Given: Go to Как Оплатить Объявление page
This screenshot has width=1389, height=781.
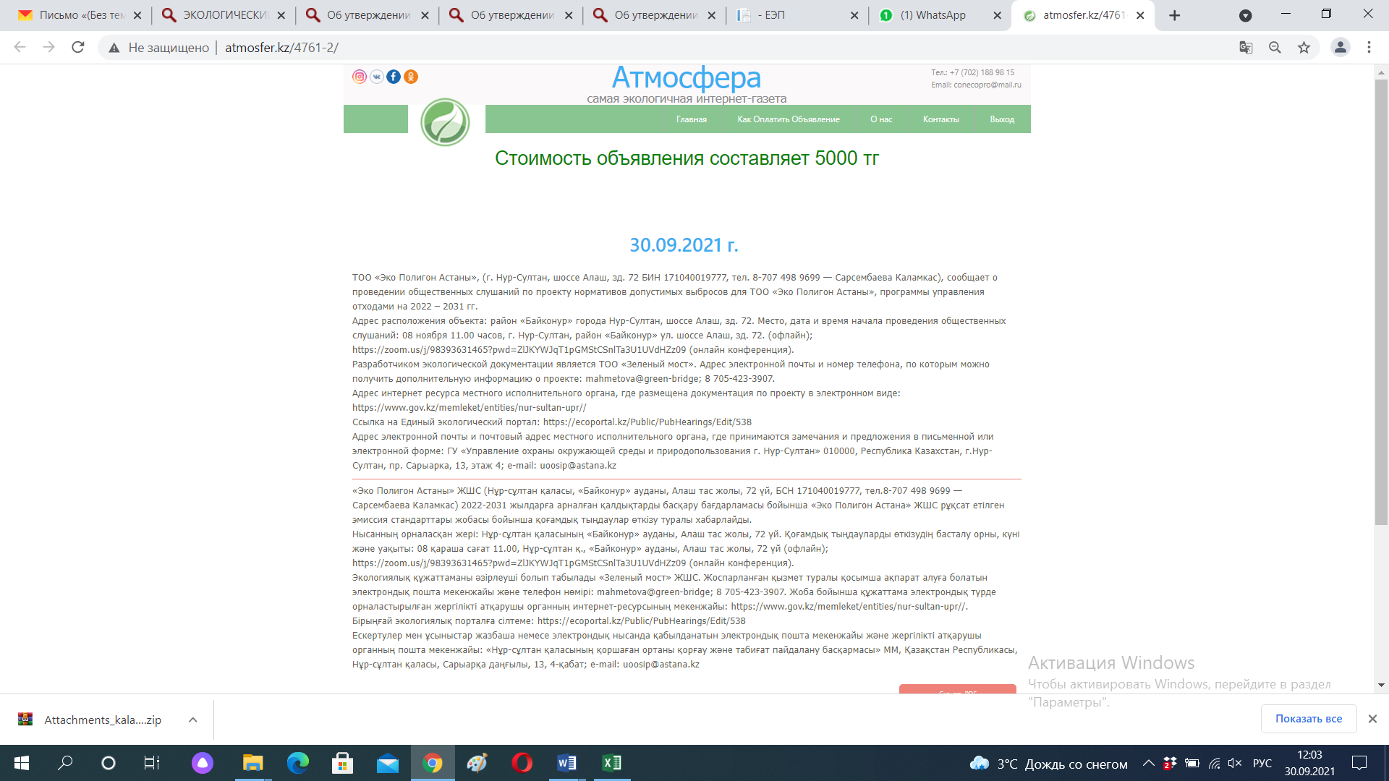Looking at the screenshot, I should 788,119.
